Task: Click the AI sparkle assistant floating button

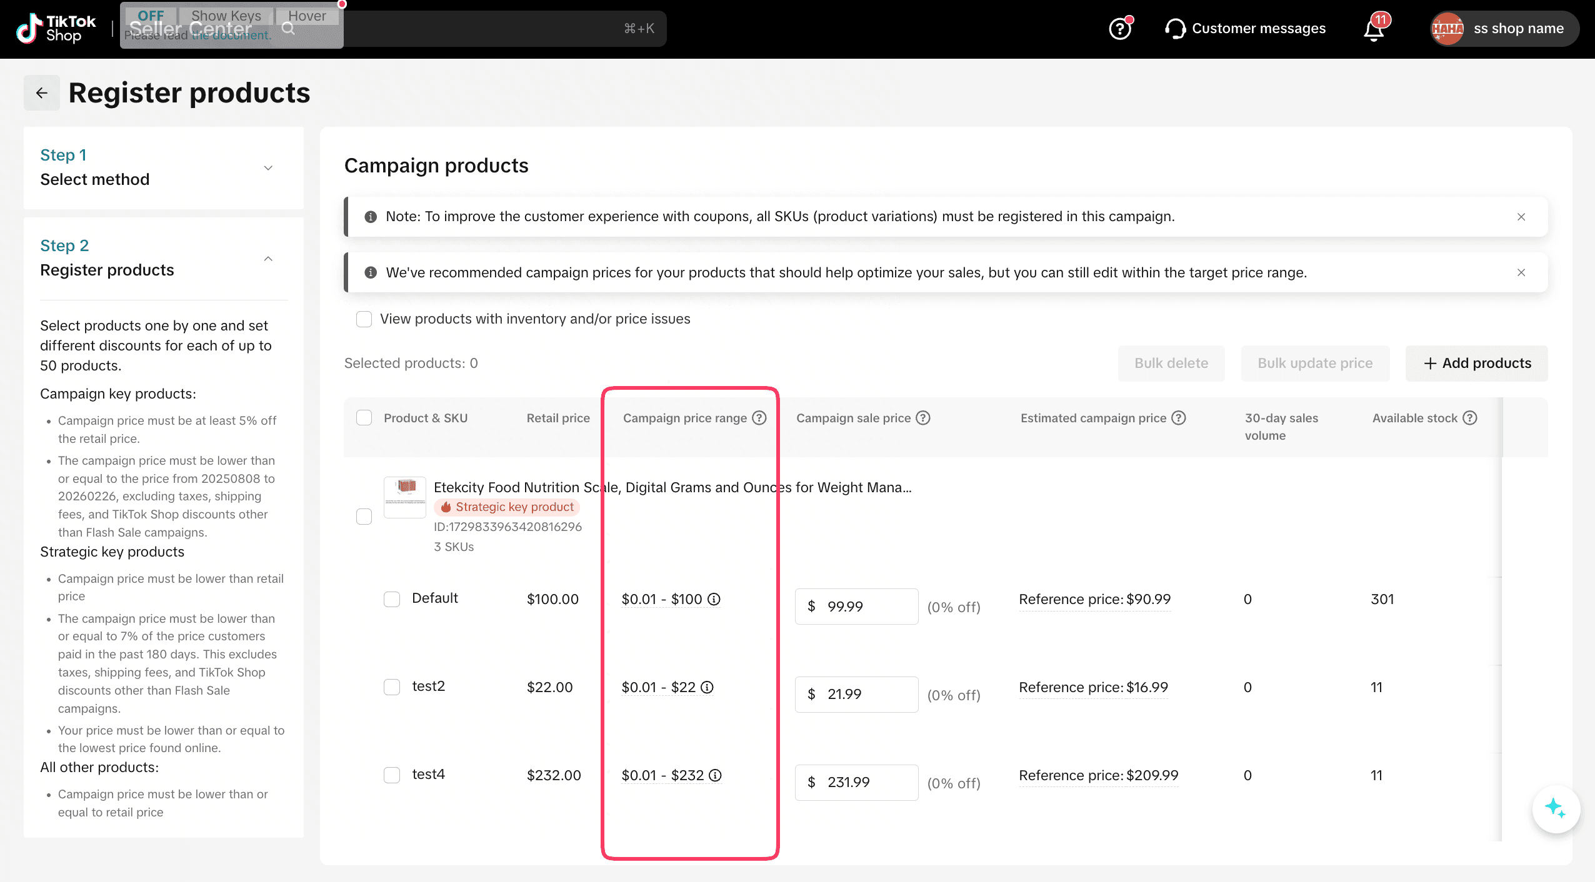Action: pyautogui.click(x=1555, y=808)
